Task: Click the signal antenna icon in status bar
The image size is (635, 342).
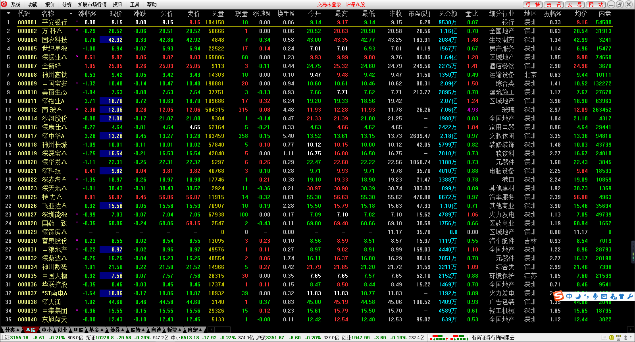Action: [619, 338]
